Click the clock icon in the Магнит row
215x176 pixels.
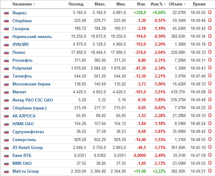pos(210,91)
